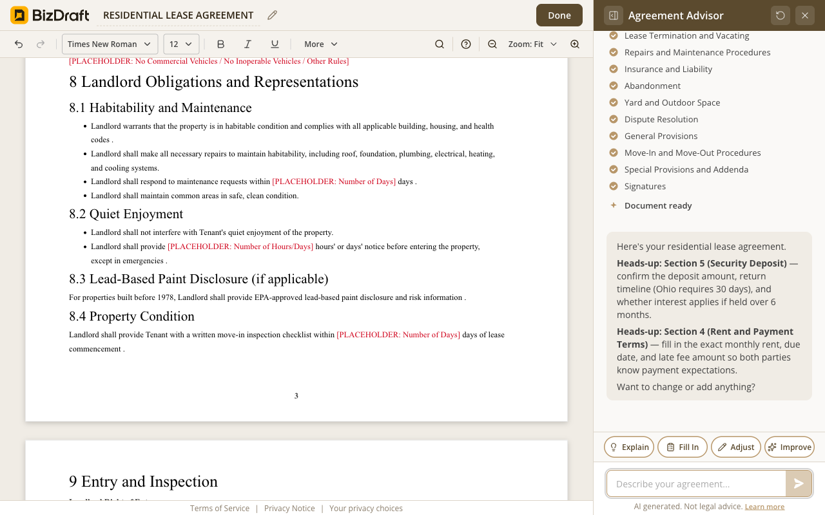825x515 pixels.
Task: Toggle underline formatting
Action: (x=275, y=44)
